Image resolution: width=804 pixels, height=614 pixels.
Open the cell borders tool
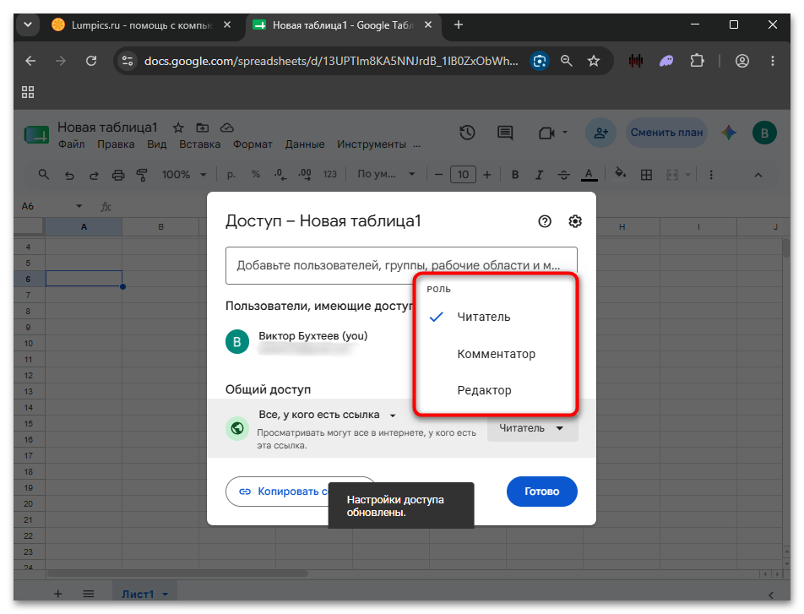pyautogui.click(x=647, y=175)
